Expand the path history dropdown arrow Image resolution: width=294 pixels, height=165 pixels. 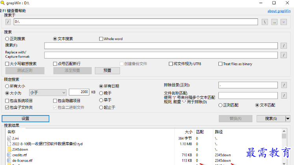(x=284, y=22)
